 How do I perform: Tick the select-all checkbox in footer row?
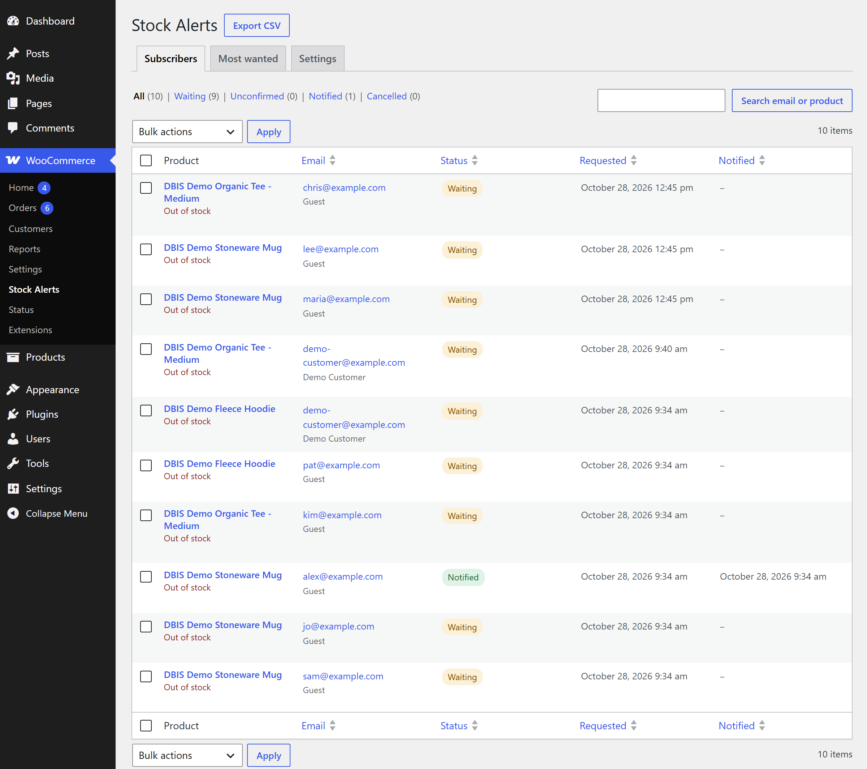coord(146,726)
